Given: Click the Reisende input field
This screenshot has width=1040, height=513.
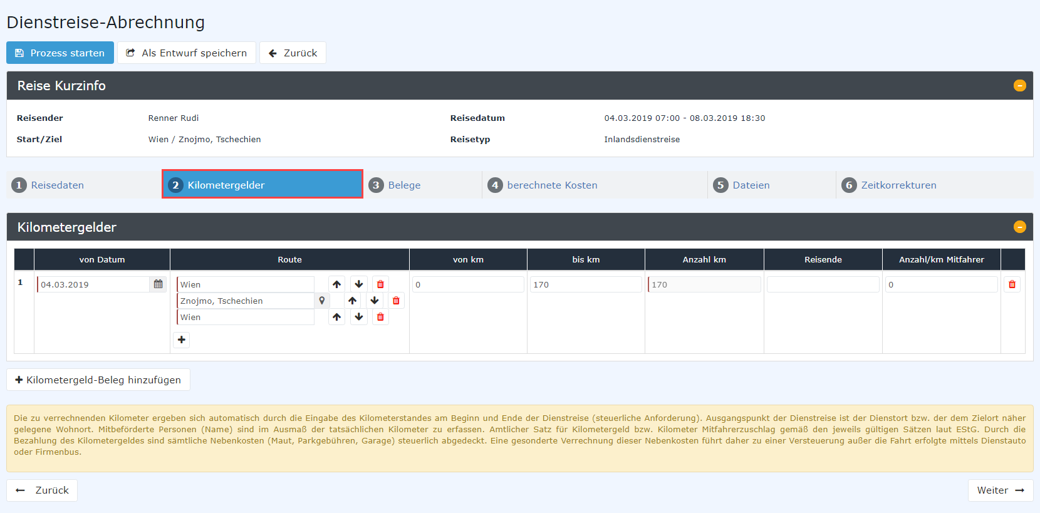Looking at the screenshot, I should 823,284.
